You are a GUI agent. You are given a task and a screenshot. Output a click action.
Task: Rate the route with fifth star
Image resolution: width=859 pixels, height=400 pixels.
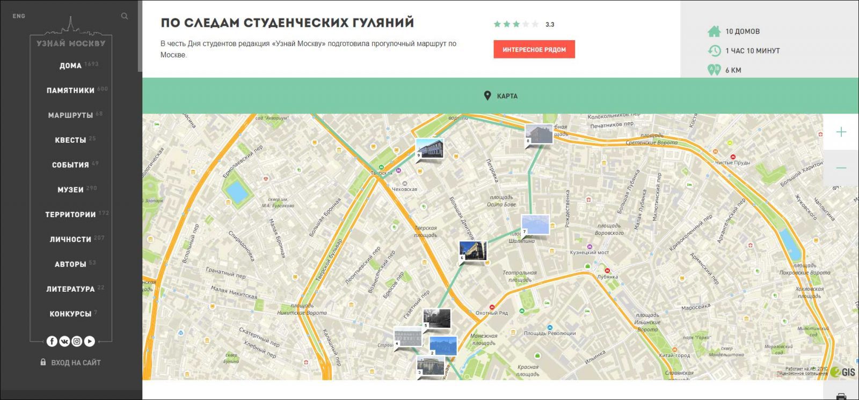[x=535, y=24]
